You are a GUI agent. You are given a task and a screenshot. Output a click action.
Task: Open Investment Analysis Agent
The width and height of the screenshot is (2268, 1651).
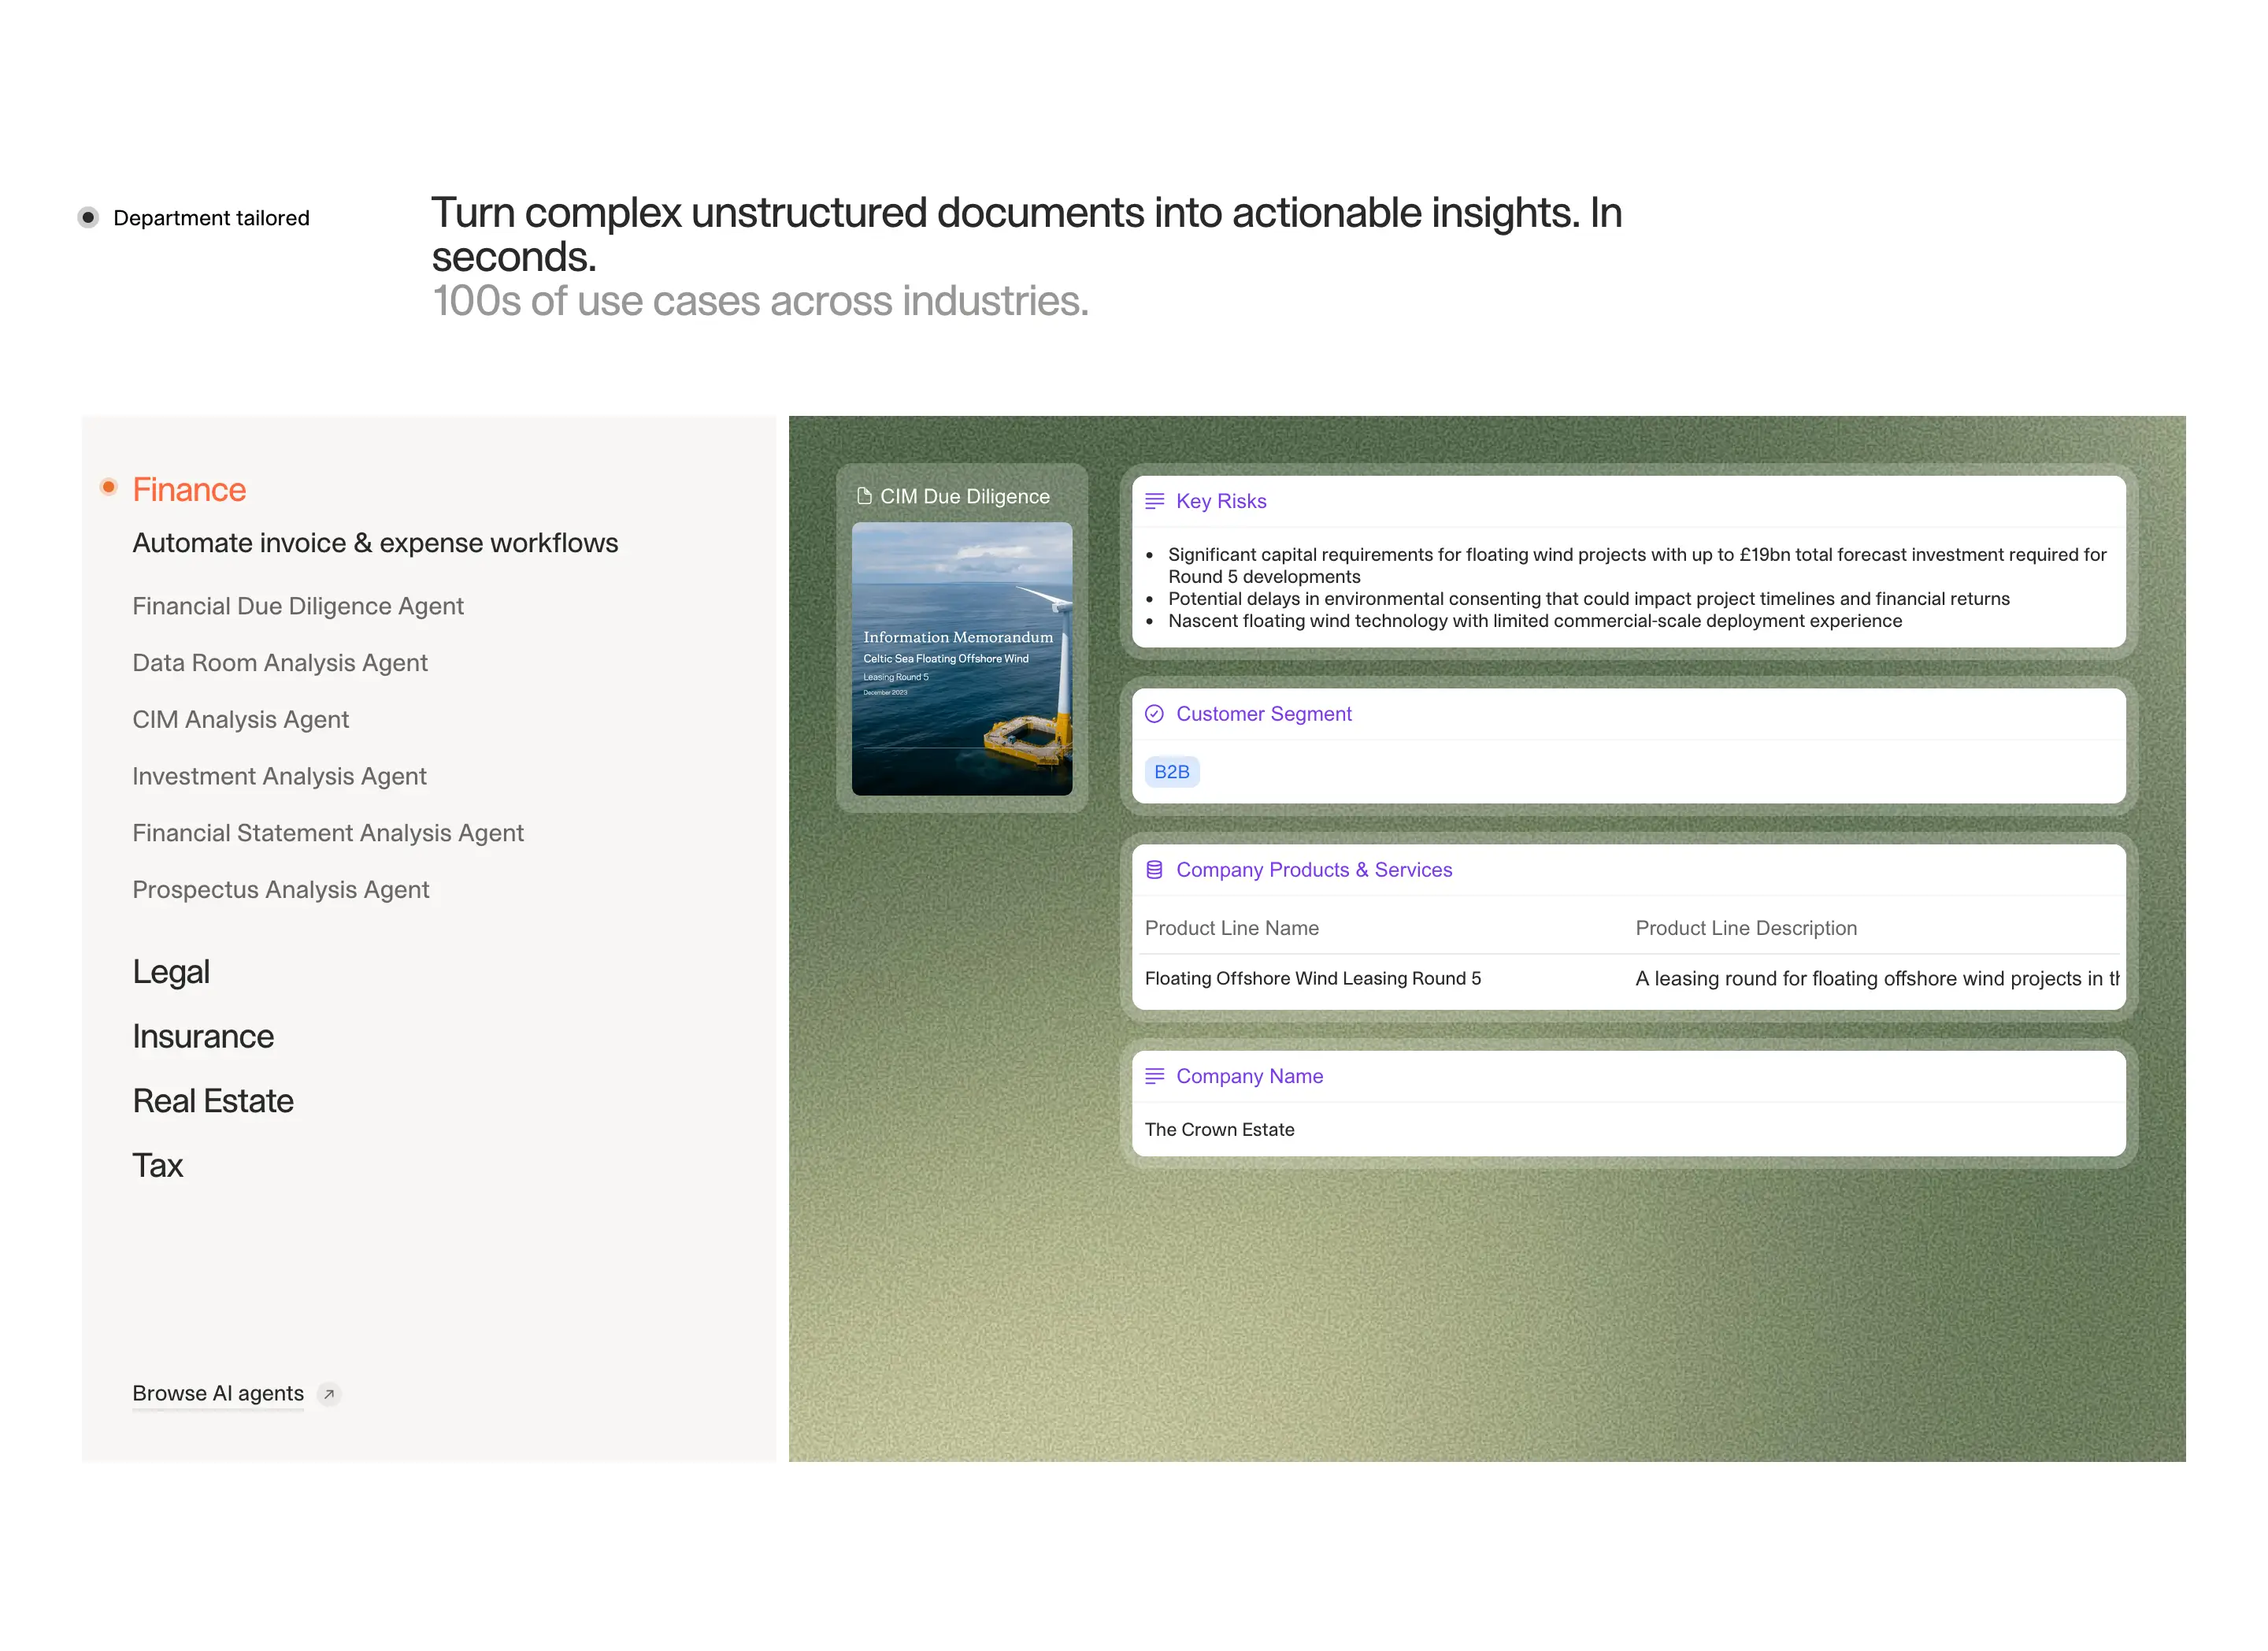279,776
